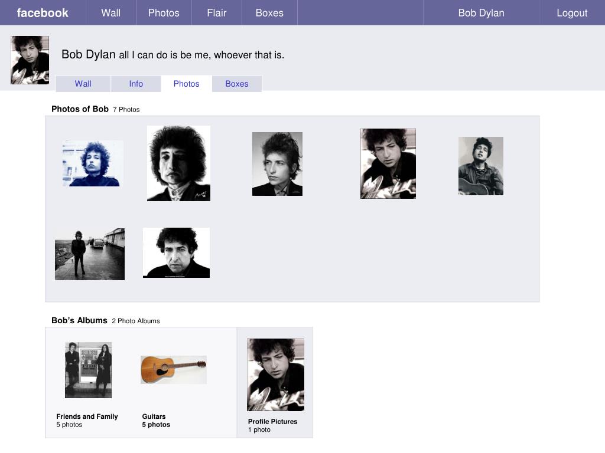Open the photo of Bob looking down with a guitar
Screen dimensions: 605x453
[x=388, y=164]
